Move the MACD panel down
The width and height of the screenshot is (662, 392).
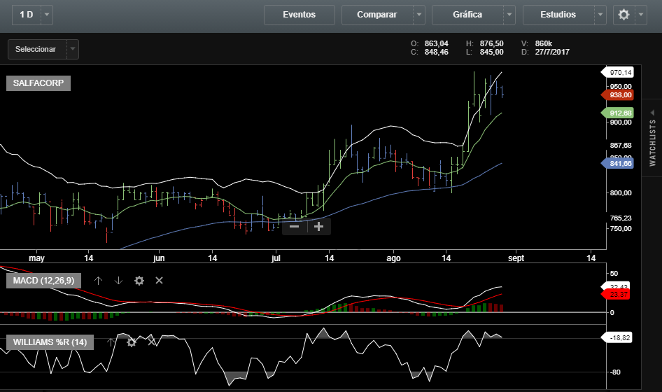[x=118, y=281]
